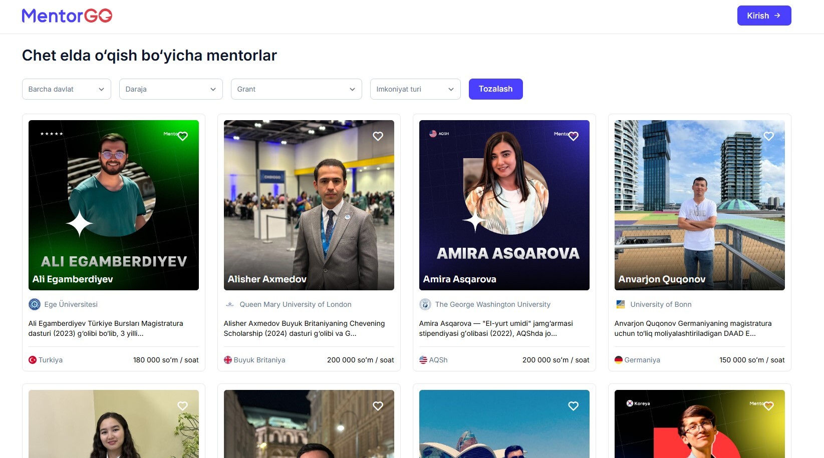Like the card with the night street photo
This screenshot has width=824, height=458.
378,406
